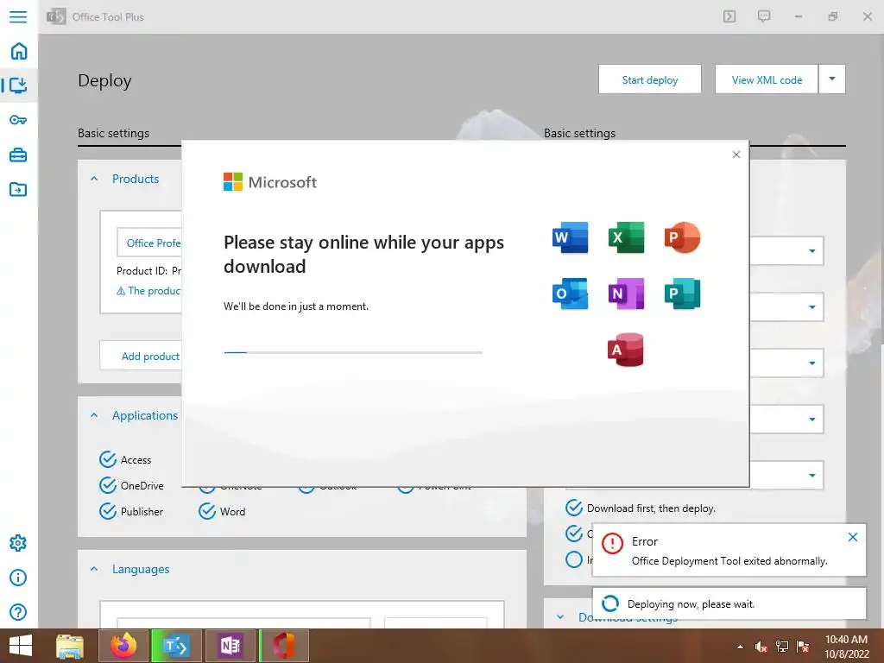Click the OneNote app icon in installer
This screenshot has width=884, height=663.
(x=626, y=294)
